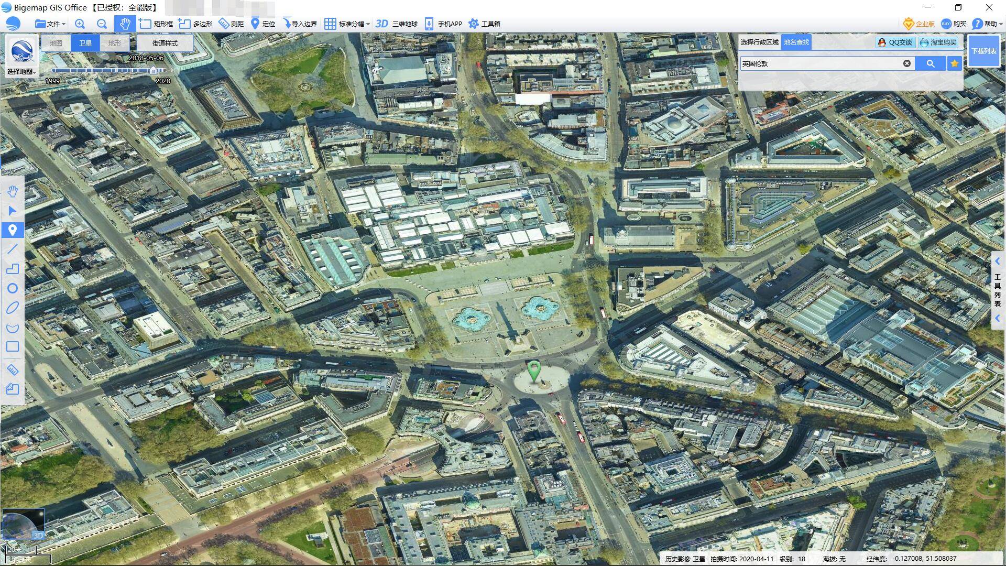Click 拍摄时间 2020-04-11 in status bar
The width and height of the screenshot is (1006, 566).
(x=742, y=559)
